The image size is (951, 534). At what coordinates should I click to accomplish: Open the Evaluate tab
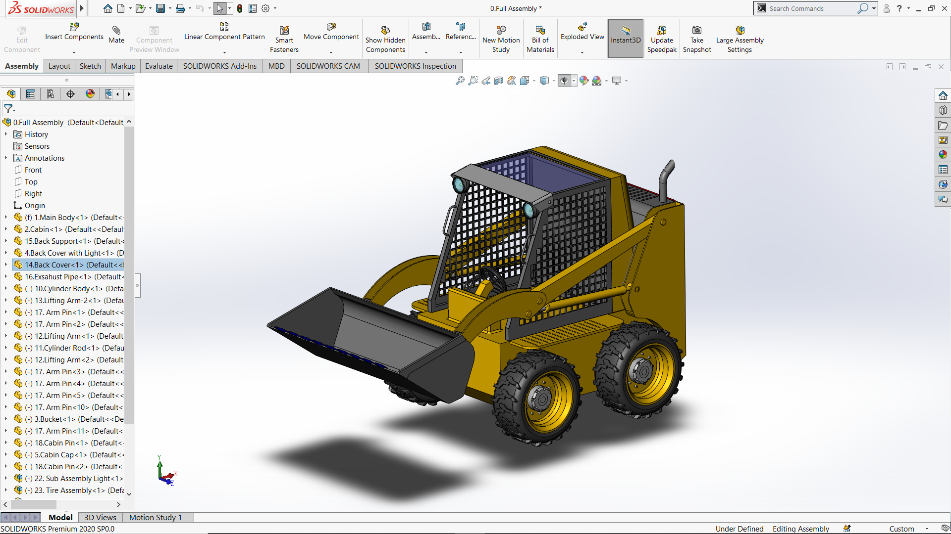click(x=159, y=66)
